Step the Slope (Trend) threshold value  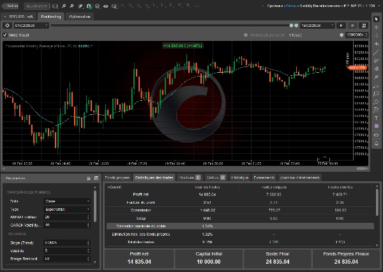point(89,243)
